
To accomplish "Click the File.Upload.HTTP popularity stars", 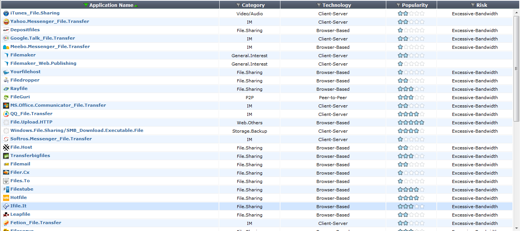I will tap(411, 122).
